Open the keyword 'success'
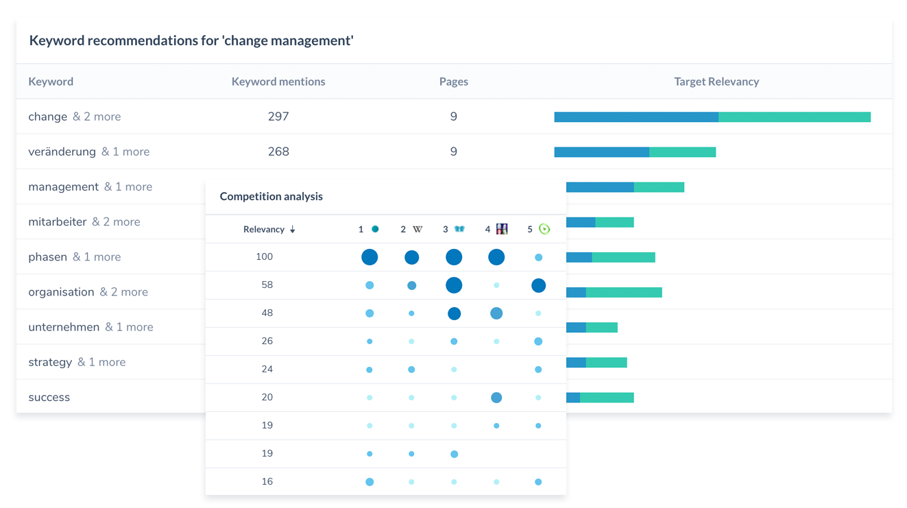This screenshot has height=508, width=907. [x=49, y=397]
